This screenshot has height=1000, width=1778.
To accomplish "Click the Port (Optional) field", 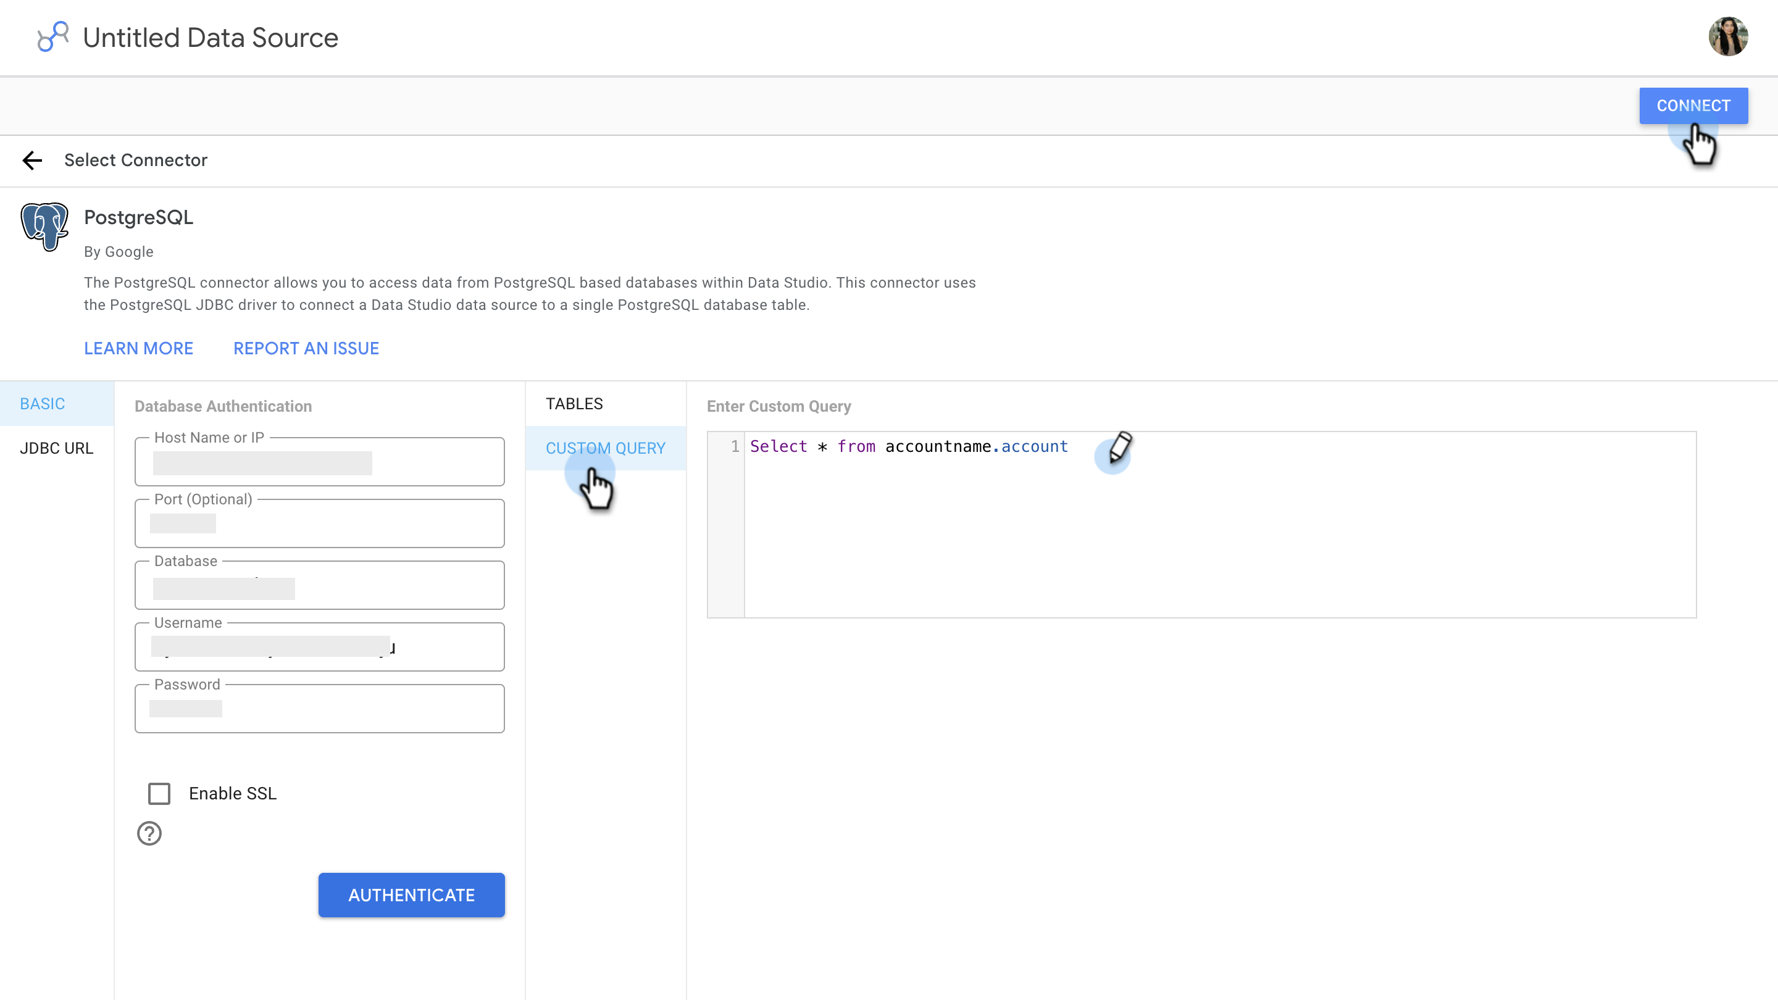I will 320,523.
